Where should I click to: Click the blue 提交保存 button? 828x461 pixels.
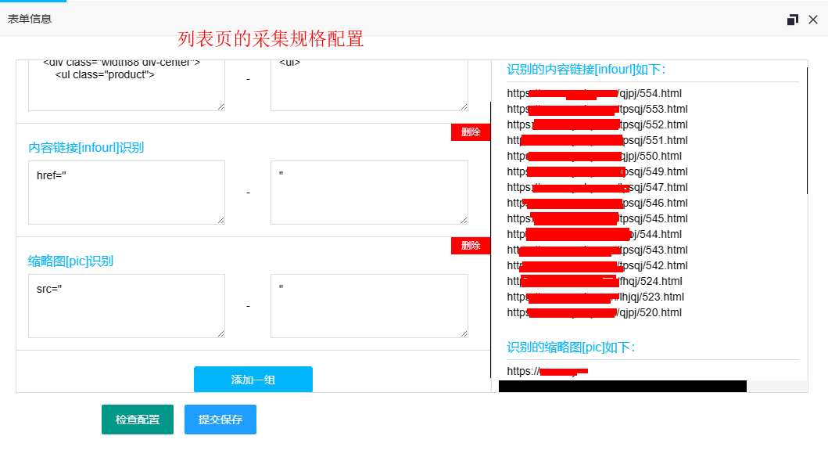(220, 420)
